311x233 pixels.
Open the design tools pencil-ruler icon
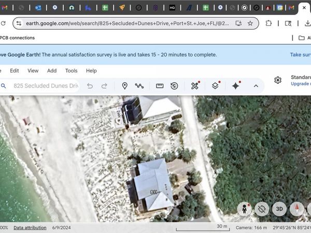[x=195, y=86]
